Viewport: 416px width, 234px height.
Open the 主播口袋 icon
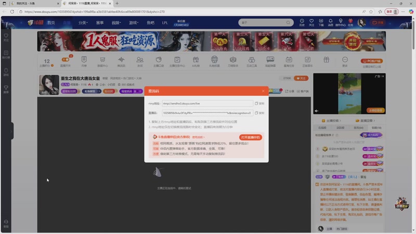tap(159, 61)
